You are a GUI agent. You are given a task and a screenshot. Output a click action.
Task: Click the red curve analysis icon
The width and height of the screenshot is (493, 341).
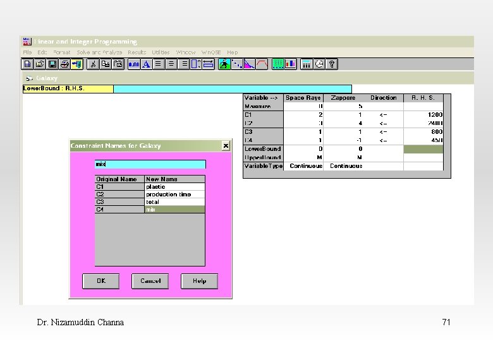(x=262, y=64)
